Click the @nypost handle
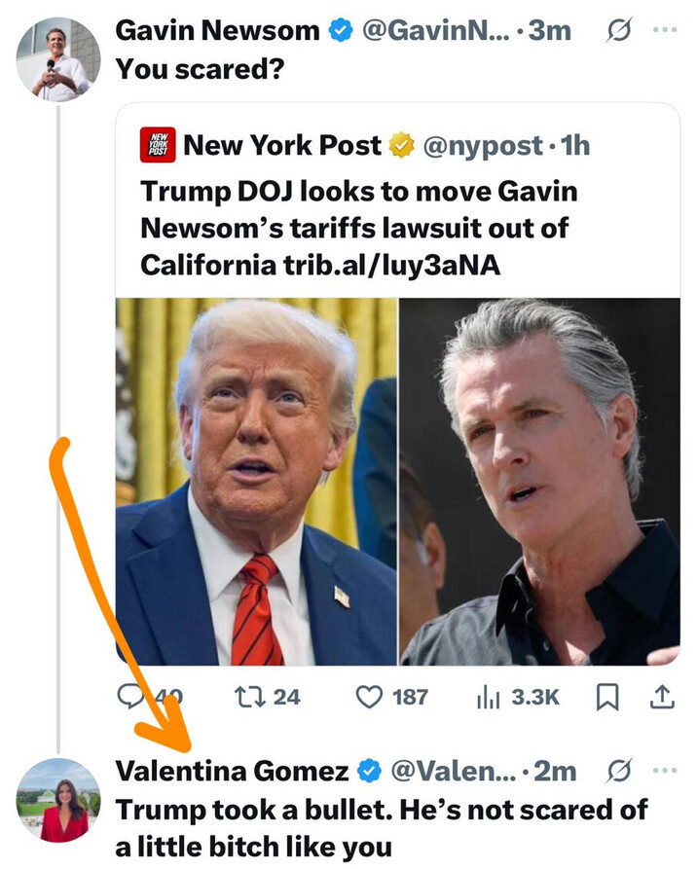Image resolution: width=697 pixels, height=869 pixels. tap(483, 145)
